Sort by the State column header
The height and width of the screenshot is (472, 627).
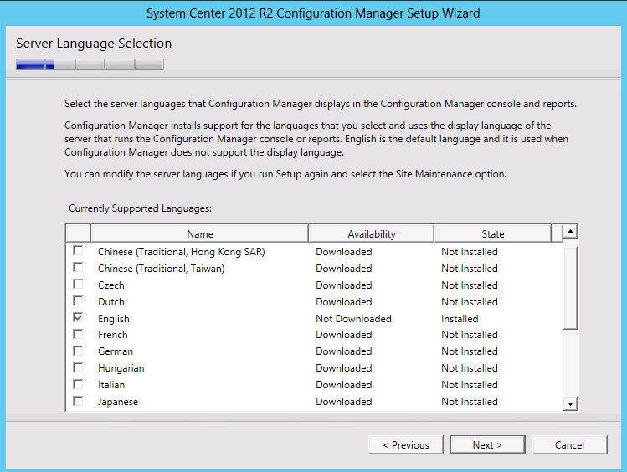coord(492,233)
